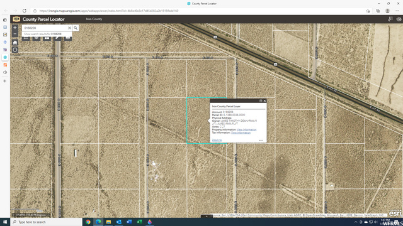Open browser collections icon
The width and height of the screenshot is (403, 226).
[x=378, y=11]
